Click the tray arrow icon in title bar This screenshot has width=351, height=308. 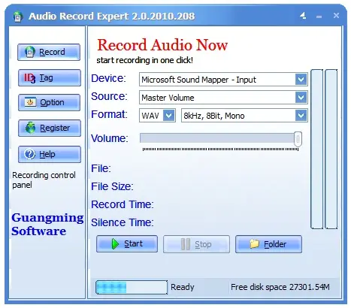click(303, 16)
